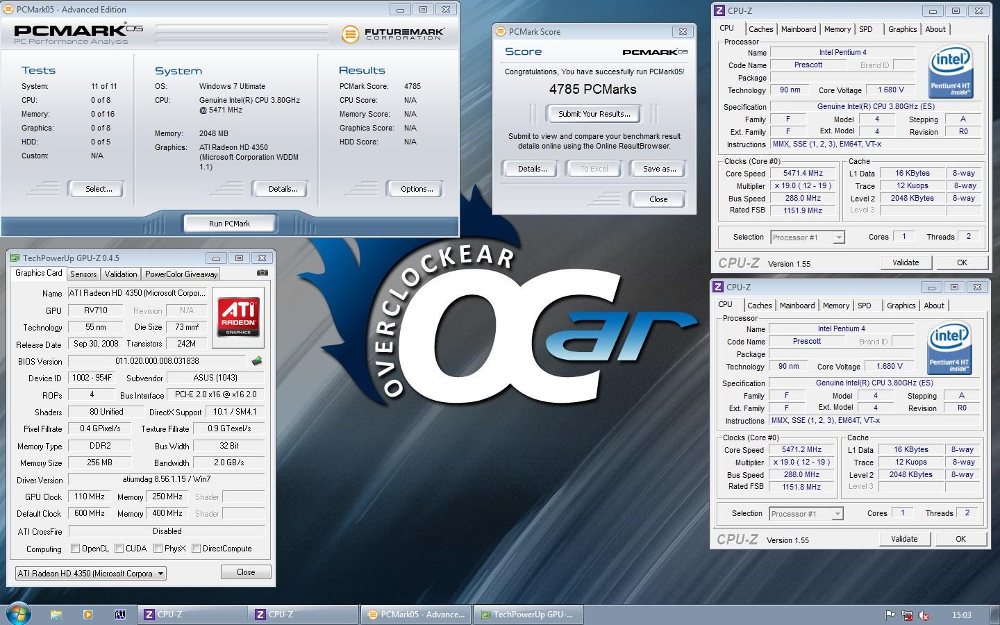The width and height of the screenshot is (1000, 625).
Task: Open Memory tab in lower CPU-Z
Action: tap(836, 306)
